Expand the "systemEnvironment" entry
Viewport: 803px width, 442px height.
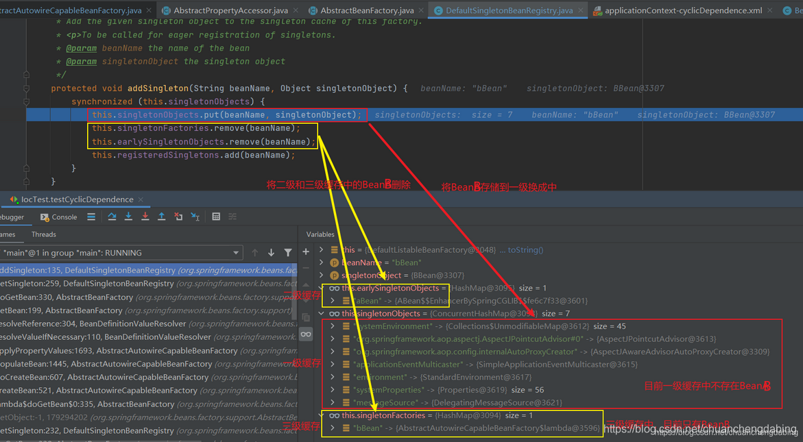pyautogui.click(x=333, y=326)
